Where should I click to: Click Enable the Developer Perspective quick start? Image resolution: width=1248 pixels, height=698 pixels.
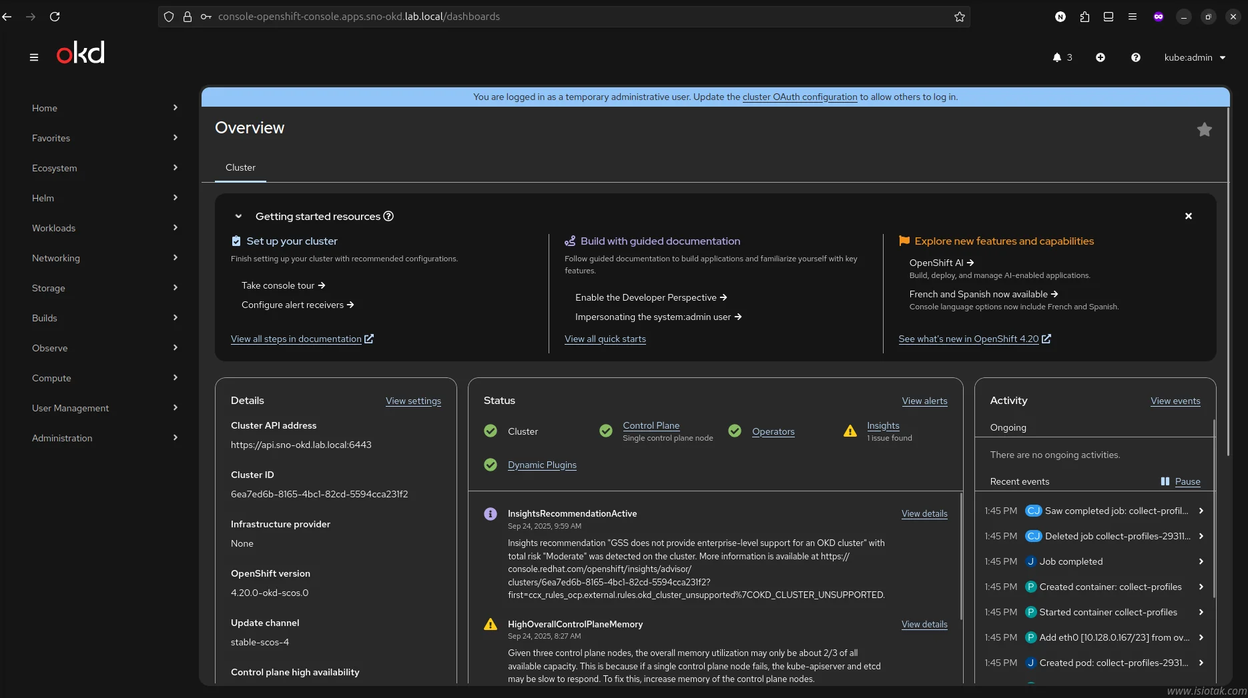point(651,297)
